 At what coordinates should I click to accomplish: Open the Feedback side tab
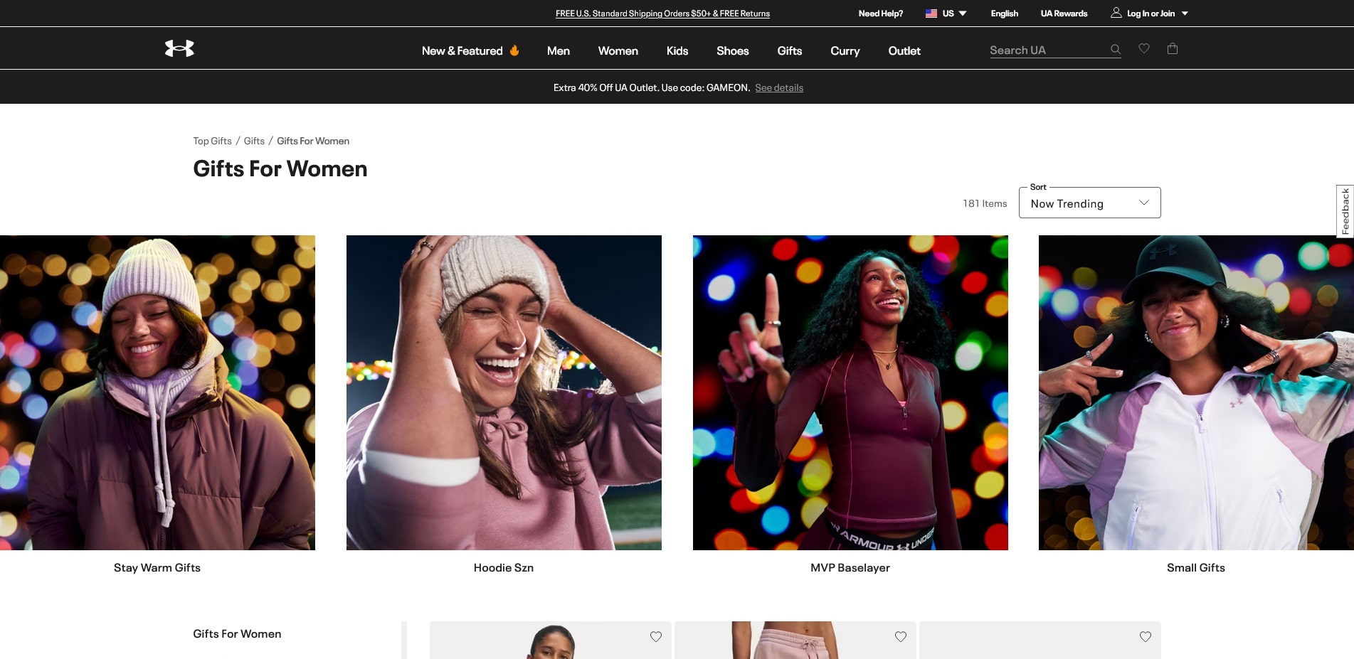pyautogui.click(x=1345, y=211)
